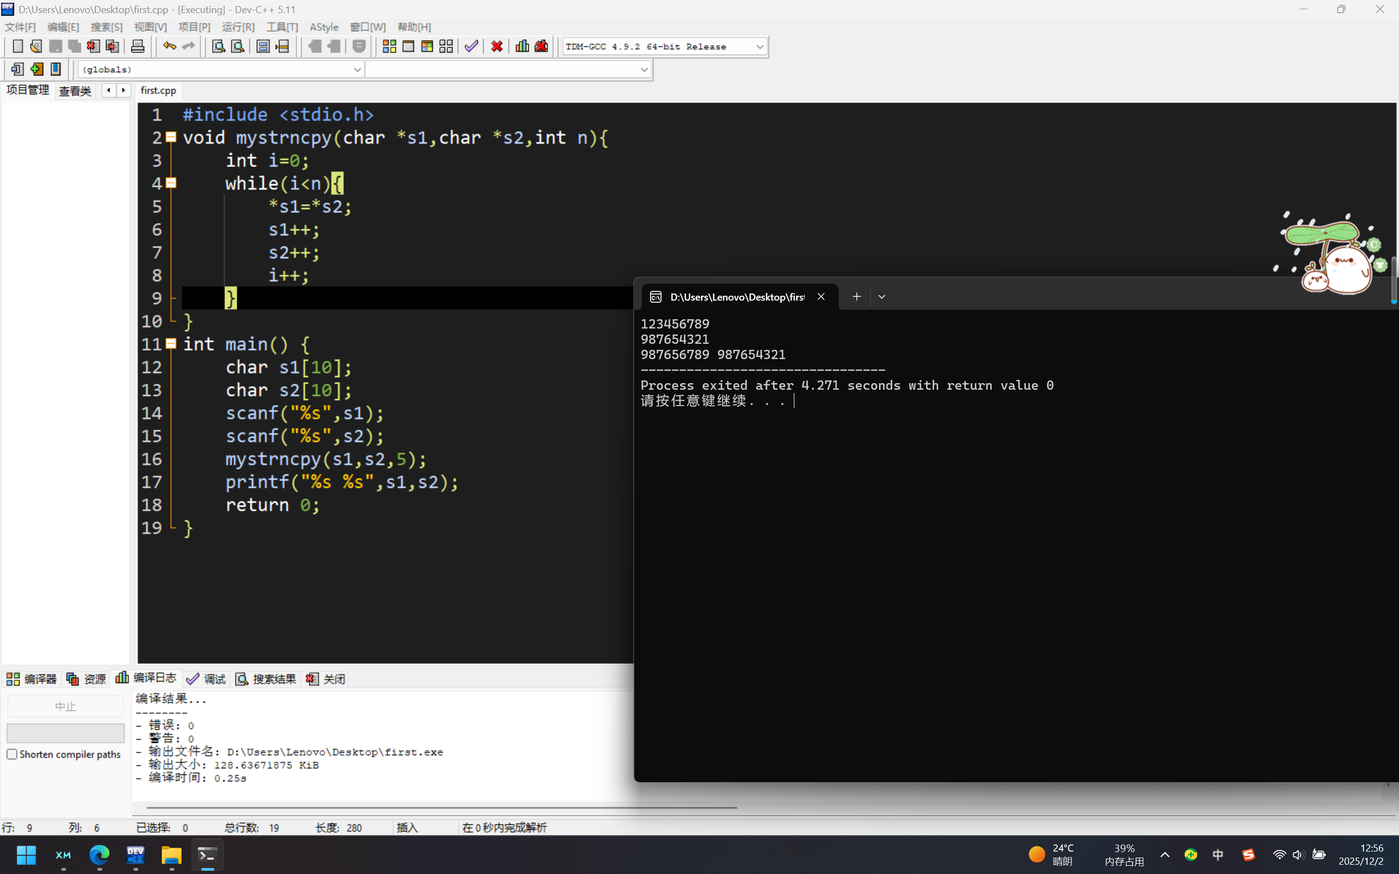Open the console tab list chevron

point(882,297)
